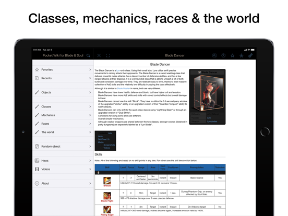The width and height of the screenshot is (288, 216).
Task: Jump to Screenshots in contents box
Action: [109, 145]
